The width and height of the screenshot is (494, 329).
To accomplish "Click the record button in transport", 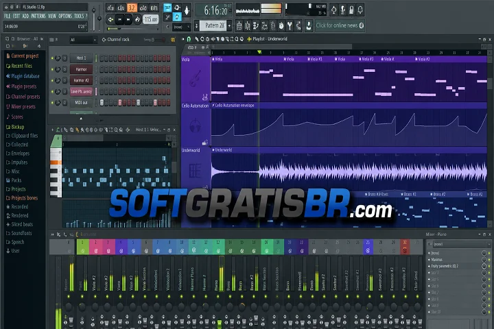I will coord(137,19).
